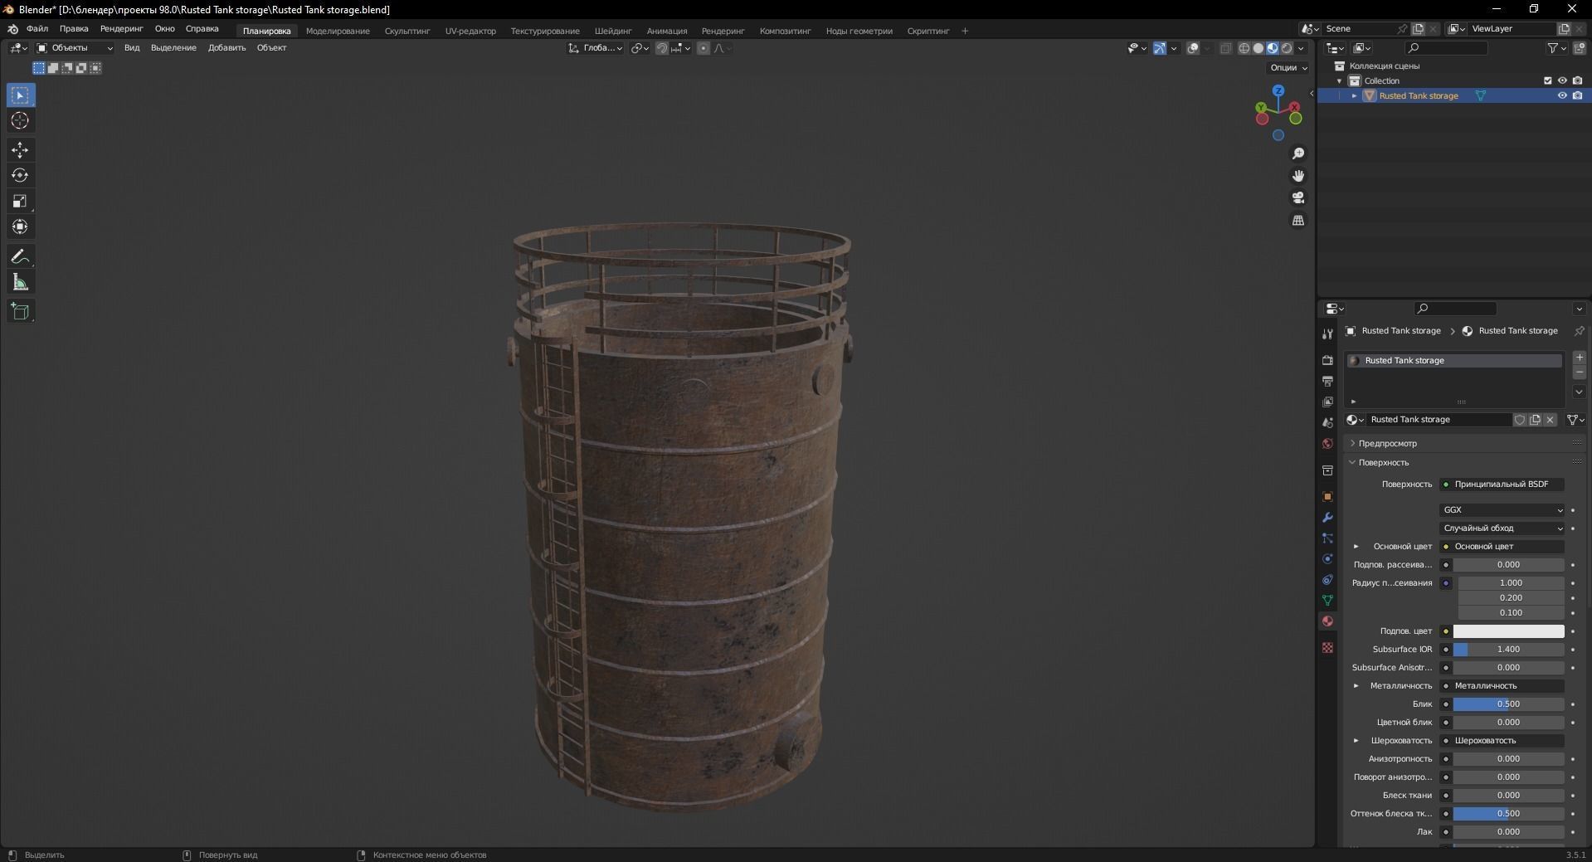Expand the Collection in the outliner

click(1339, 80)
